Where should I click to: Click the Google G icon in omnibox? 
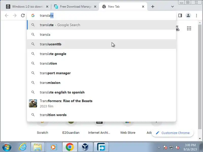coord(33,15)
